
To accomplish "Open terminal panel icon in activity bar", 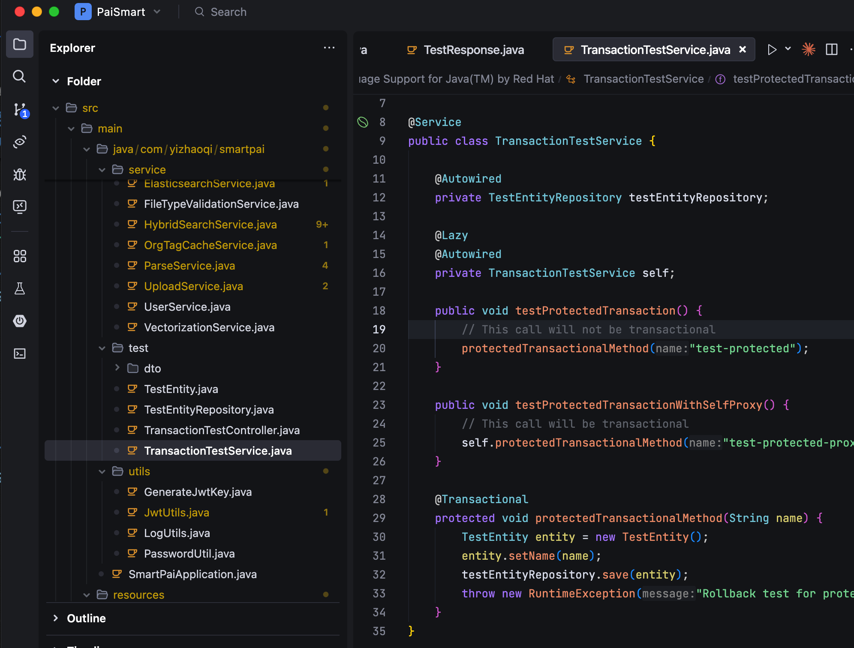I will pos(20,354).
